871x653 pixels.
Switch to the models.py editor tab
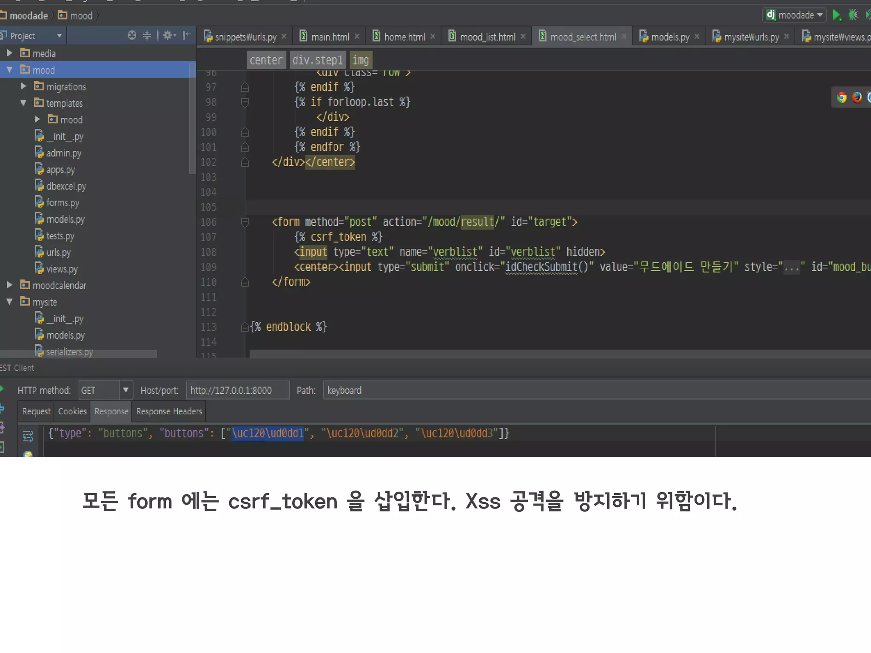coord(669,37)
